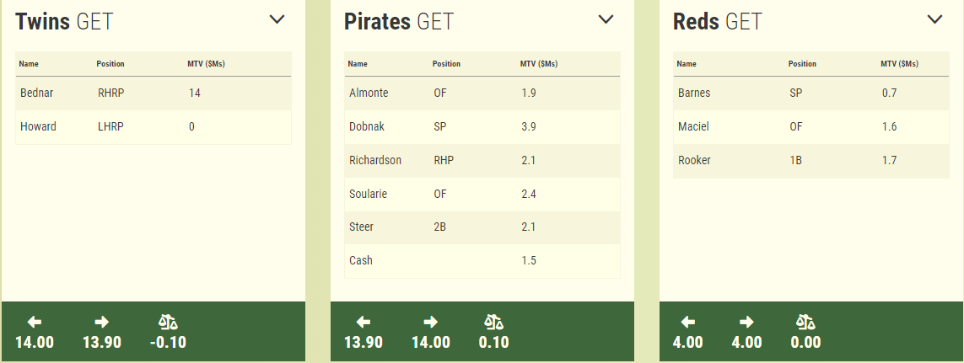
Task: Collapse the Twins GET panel
Action: click(x=277, y=19)
